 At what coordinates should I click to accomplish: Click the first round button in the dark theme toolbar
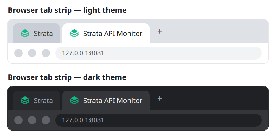pos(18,120)
